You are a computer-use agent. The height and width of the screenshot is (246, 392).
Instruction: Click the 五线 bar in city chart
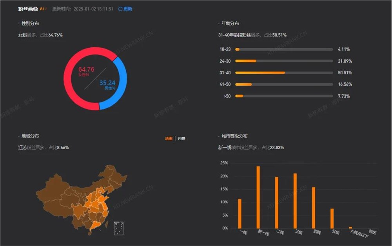tap(331, 219)
